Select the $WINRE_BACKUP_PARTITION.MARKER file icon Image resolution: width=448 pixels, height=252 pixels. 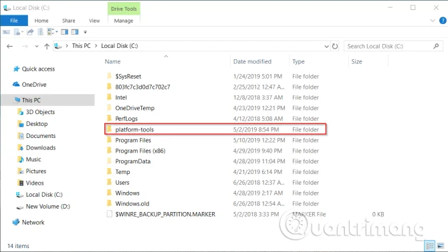[109, 214]
